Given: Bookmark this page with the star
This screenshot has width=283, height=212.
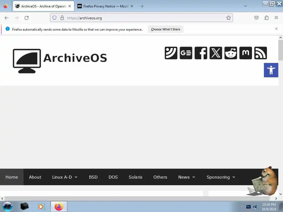Looking at the screenshot, I should 229,18.
